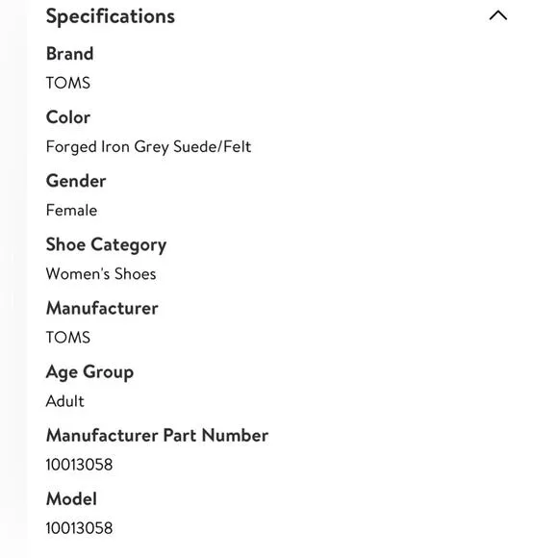Image resolution: width=558 pixels, height=558 pixels.
Task: Click the Specifications heading
Action: tap(111, 16)
